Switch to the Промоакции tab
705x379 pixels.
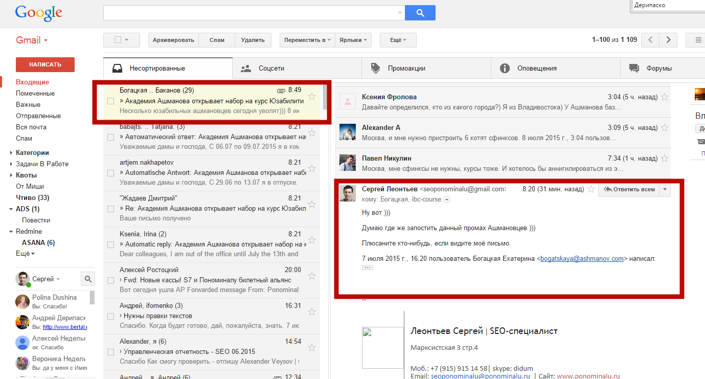[426, 68]
